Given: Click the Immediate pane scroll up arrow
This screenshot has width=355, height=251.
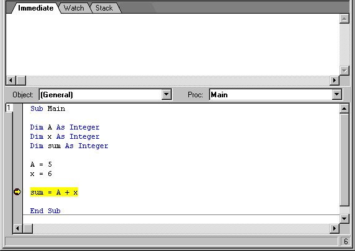Looking at the screenshot, I should (x=344, y=19).
